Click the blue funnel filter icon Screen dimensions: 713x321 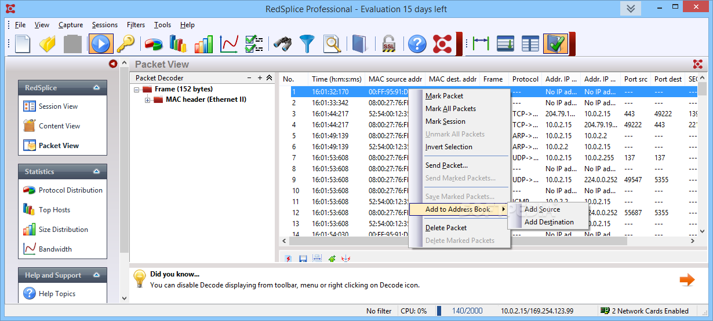pyautogui.click(x=307, y=44)
